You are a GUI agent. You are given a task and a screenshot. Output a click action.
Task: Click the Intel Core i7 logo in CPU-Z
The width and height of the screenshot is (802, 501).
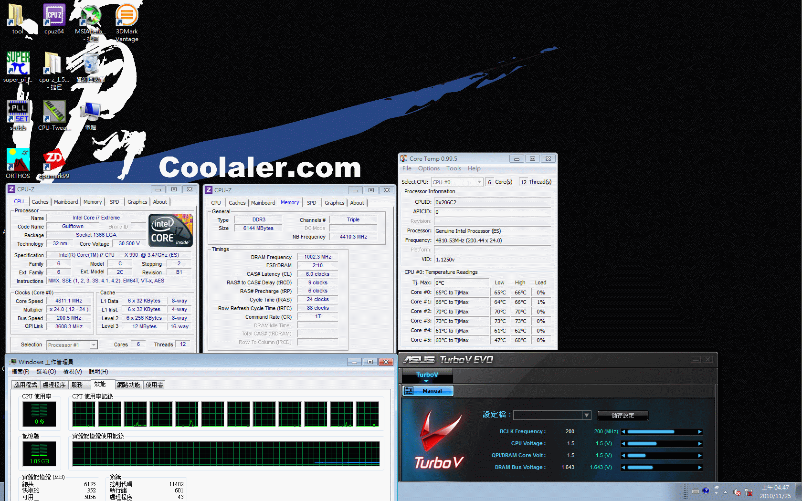(171, 230)
